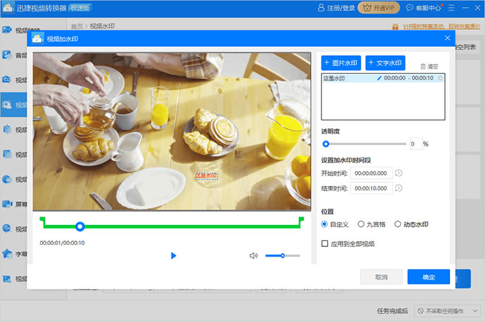Click the clock icon beside 开始时间 field
Screen dimensions: 485x322
[x=399, y=173]
